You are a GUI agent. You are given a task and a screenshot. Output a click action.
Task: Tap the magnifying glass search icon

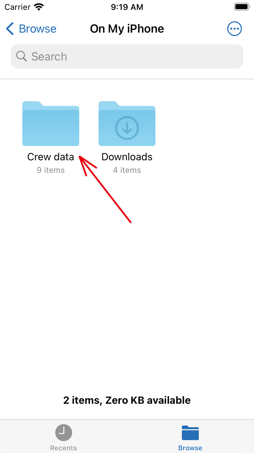[21, 56]
